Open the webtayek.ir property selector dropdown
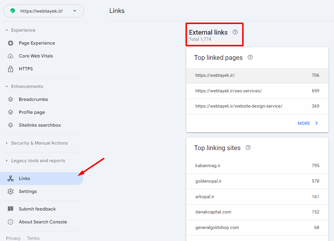This screenshot has width=334, height=241. click(x=44, y=11)
